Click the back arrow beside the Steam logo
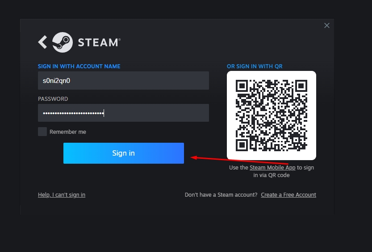372x252 pixels. coord(42,42)
